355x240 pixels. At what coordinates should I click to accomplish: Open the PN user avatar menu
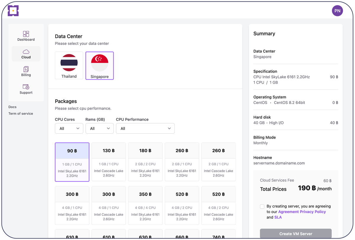tap(337, 11)
